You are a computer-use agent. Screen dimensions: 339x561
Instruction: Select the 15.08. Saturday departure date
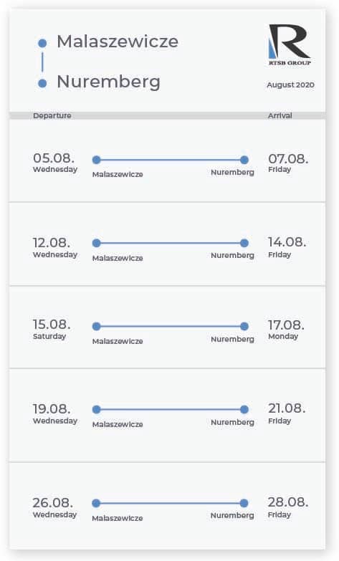tap(52, 329)
